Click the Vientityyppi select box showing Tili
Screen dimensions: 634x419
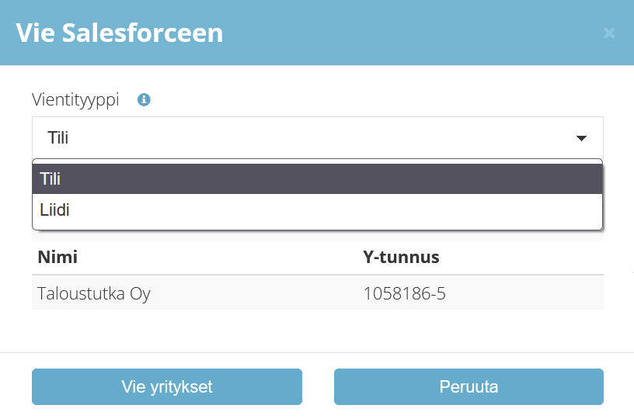click(x=318, y=137)
